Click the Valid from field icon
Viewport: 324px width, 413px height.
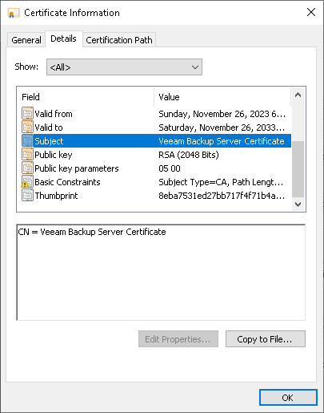27,114
